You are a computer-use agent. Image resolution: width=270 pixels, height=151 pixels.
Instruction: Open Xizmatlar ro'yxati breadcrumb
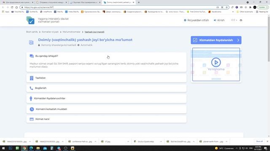coord(50,32)
